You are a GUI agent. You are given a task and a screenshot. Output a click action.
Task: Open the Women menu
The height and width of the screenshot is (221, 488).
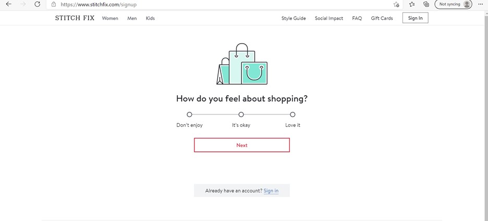coord(110,18)
